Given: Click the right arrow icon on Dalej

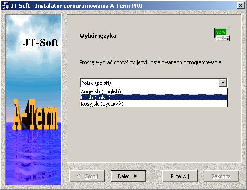Looking at the screenshot, I should [136, 176].
